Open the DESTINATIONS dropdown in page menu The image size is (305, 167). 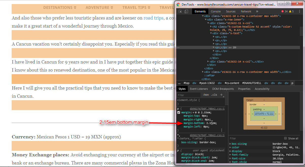click(60, 8)
